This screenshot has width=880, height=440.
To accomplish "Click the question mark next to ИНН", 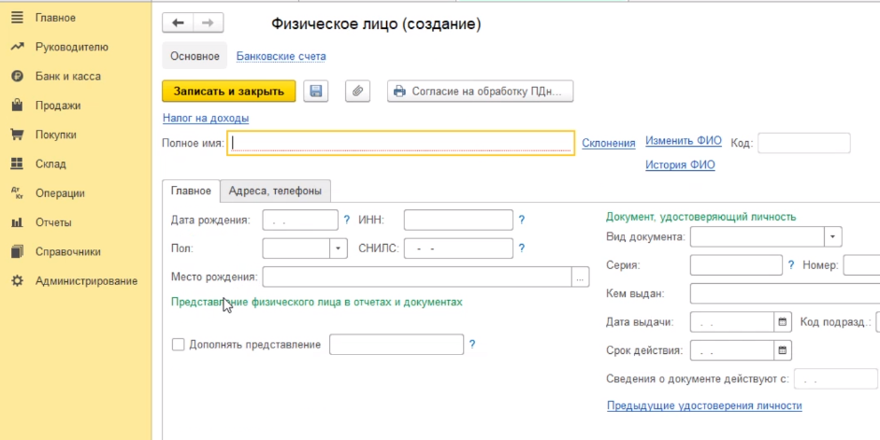I will [522, 220].
